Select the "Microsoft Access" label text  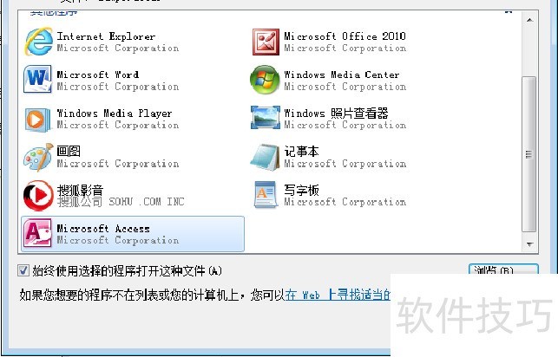tap(103, 229)
